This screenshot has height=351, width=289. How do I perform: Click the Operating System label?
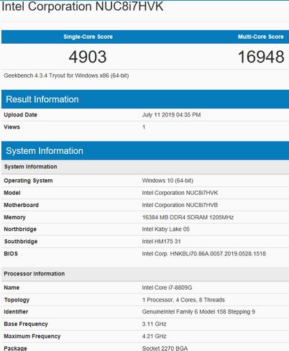click(28, 181)
